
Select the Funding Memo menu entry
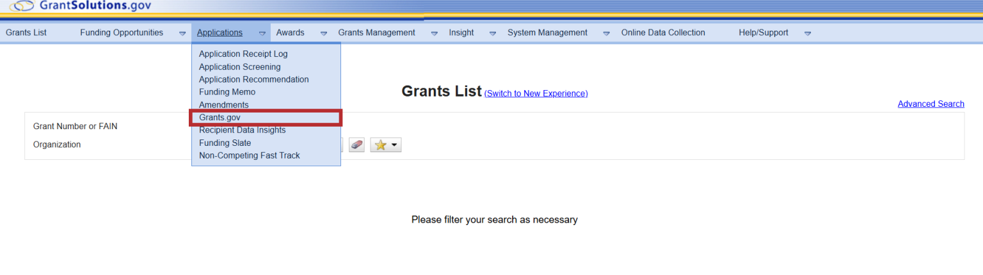click(x=227, y=92)
